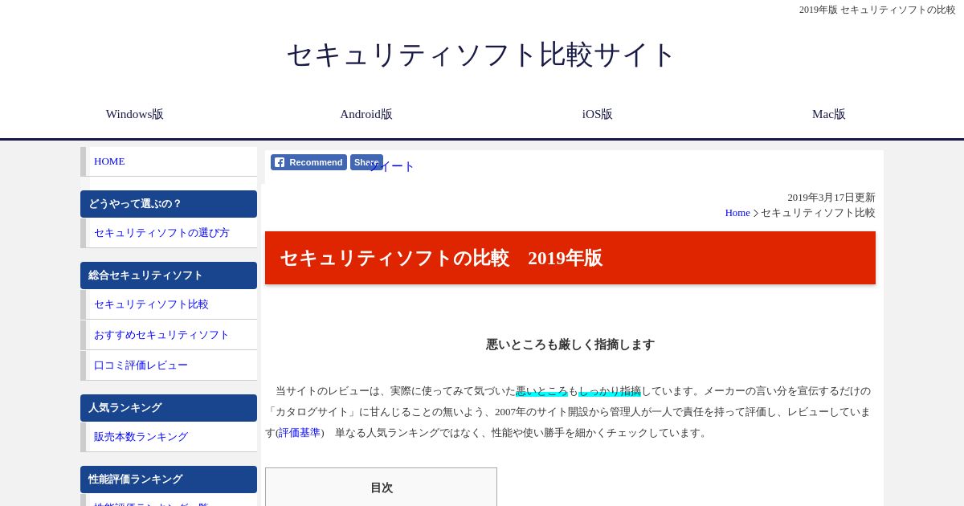Open セキュリティソフトの選び方 sidebar link
Screen dimensions: 964x506
pyautogui.click(x=169, y=233)
